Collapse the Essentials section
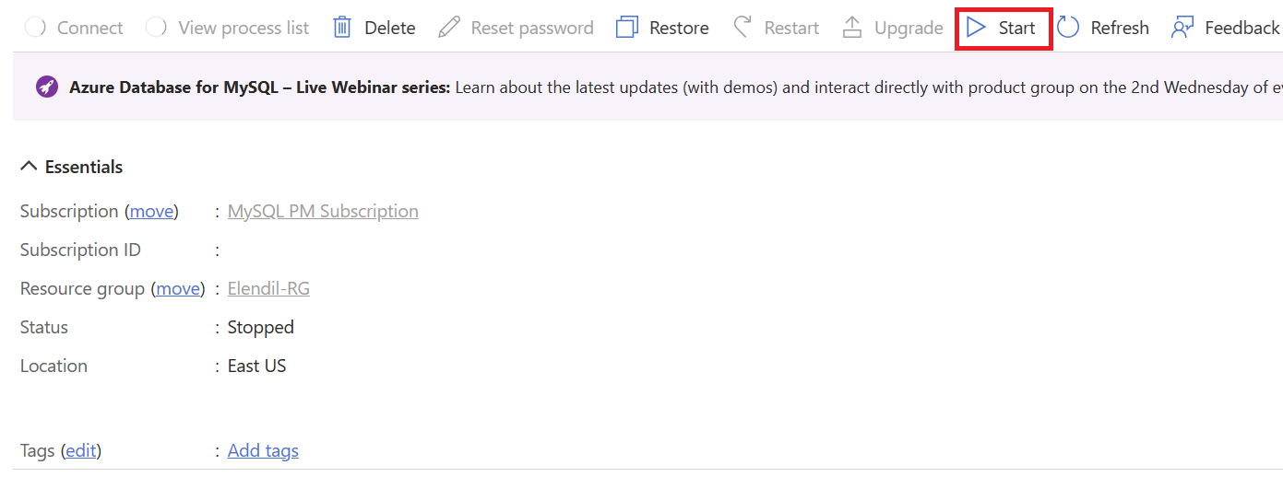 pyautogui.click(x=30, y=167)
